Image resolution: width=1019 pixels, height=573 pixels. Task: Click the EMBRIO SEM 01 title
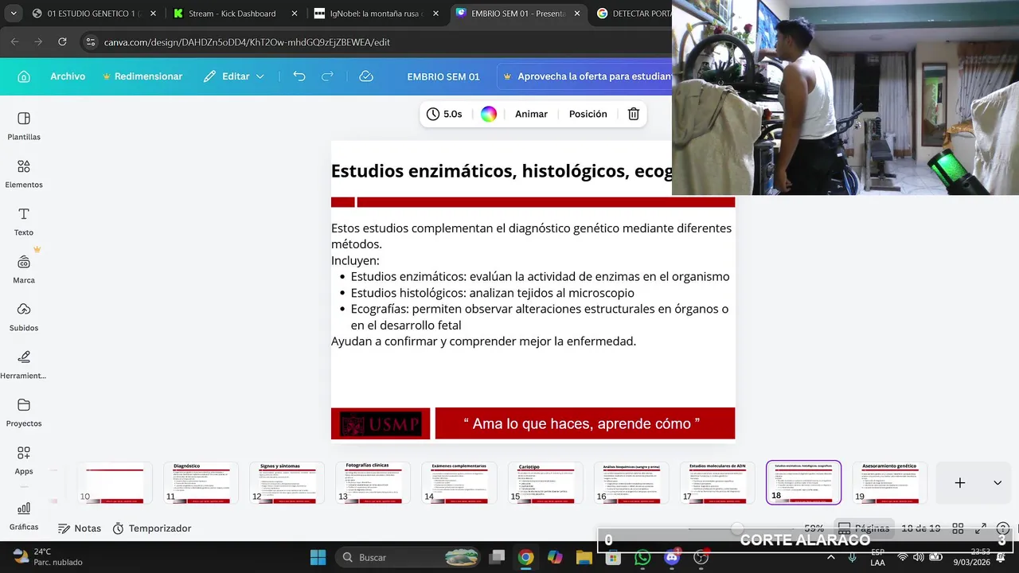click(x=443, y=76)
